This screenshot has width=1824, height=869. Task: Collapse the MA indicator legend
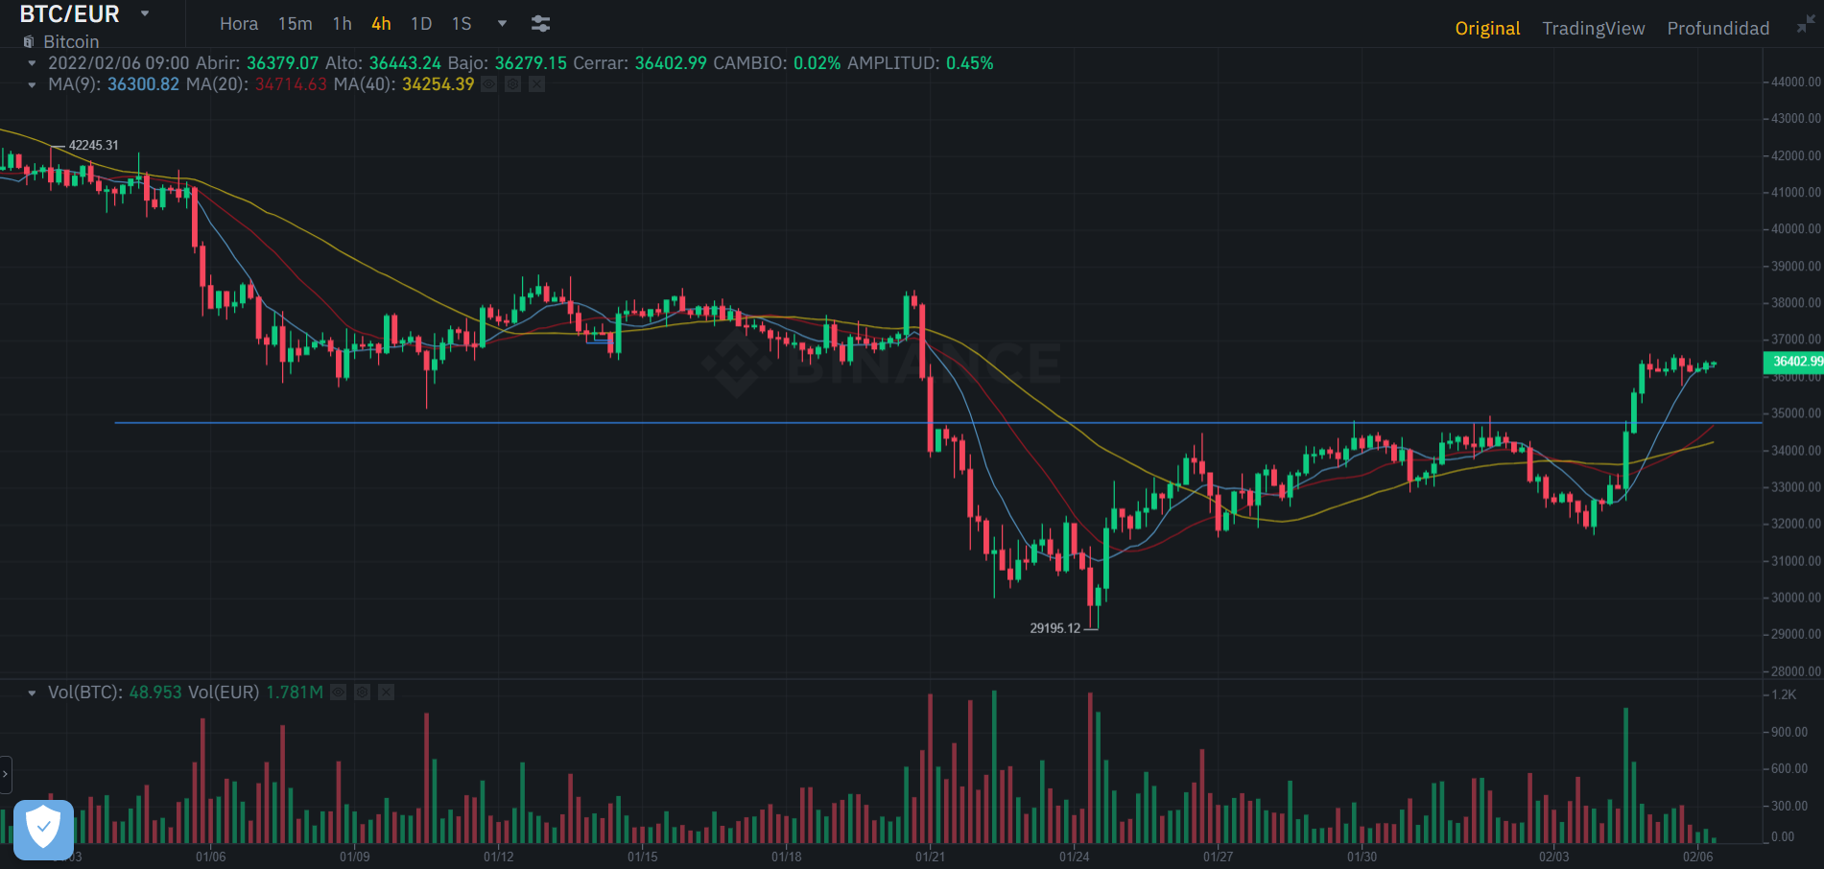click(32, 84)
